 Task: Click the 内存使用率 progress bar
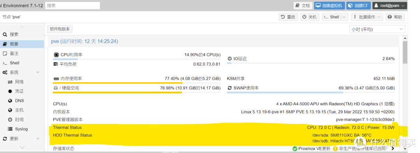click(x=136, y=83)
